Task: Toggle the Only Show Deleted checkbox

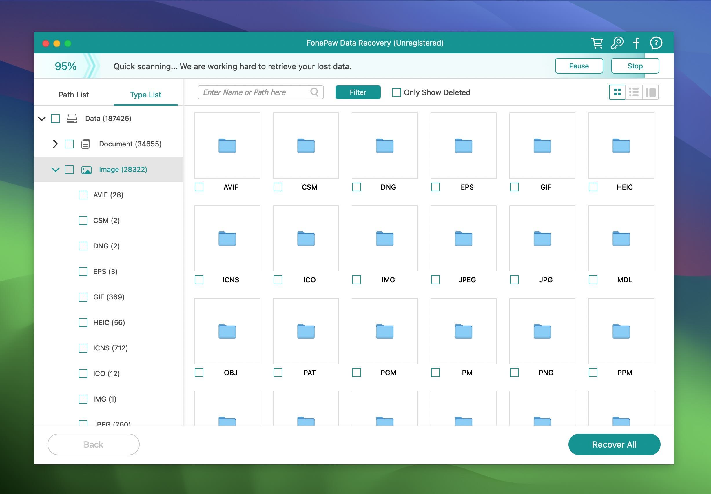Action: [x=396, y=92]
